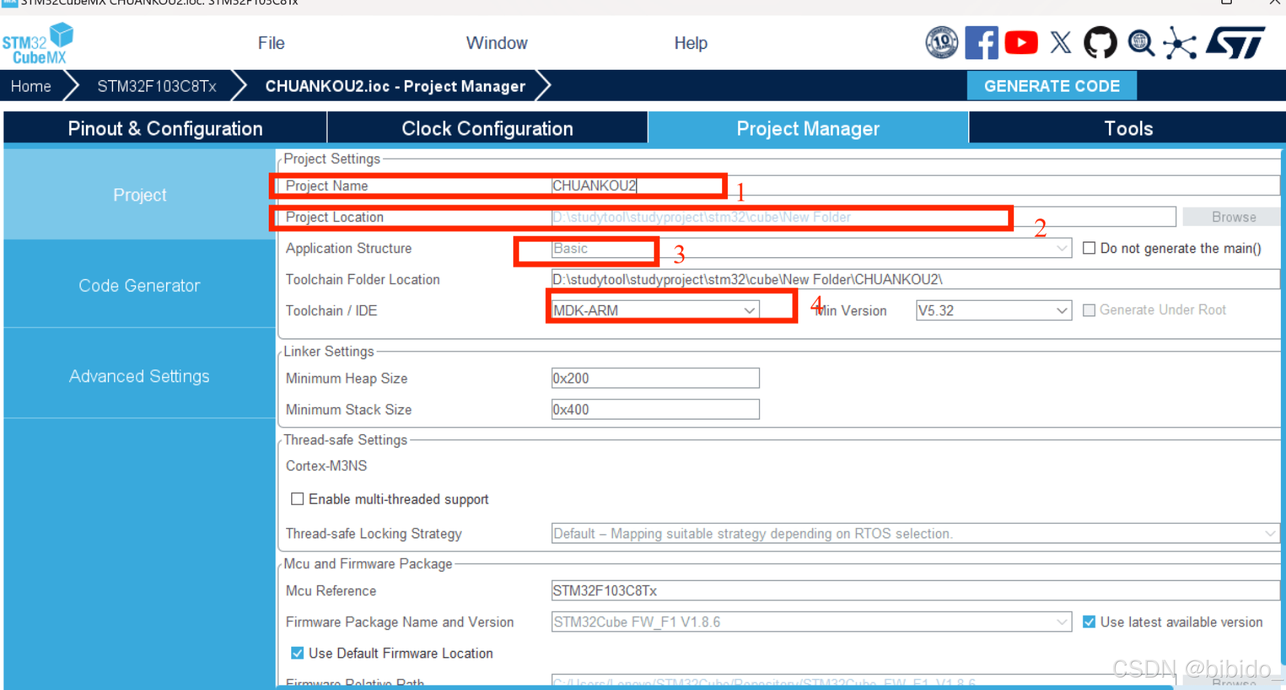The width and height of the screenshot is (1286, 690).
Task: Click the GENERATE CODE button
Action: 1051,86
